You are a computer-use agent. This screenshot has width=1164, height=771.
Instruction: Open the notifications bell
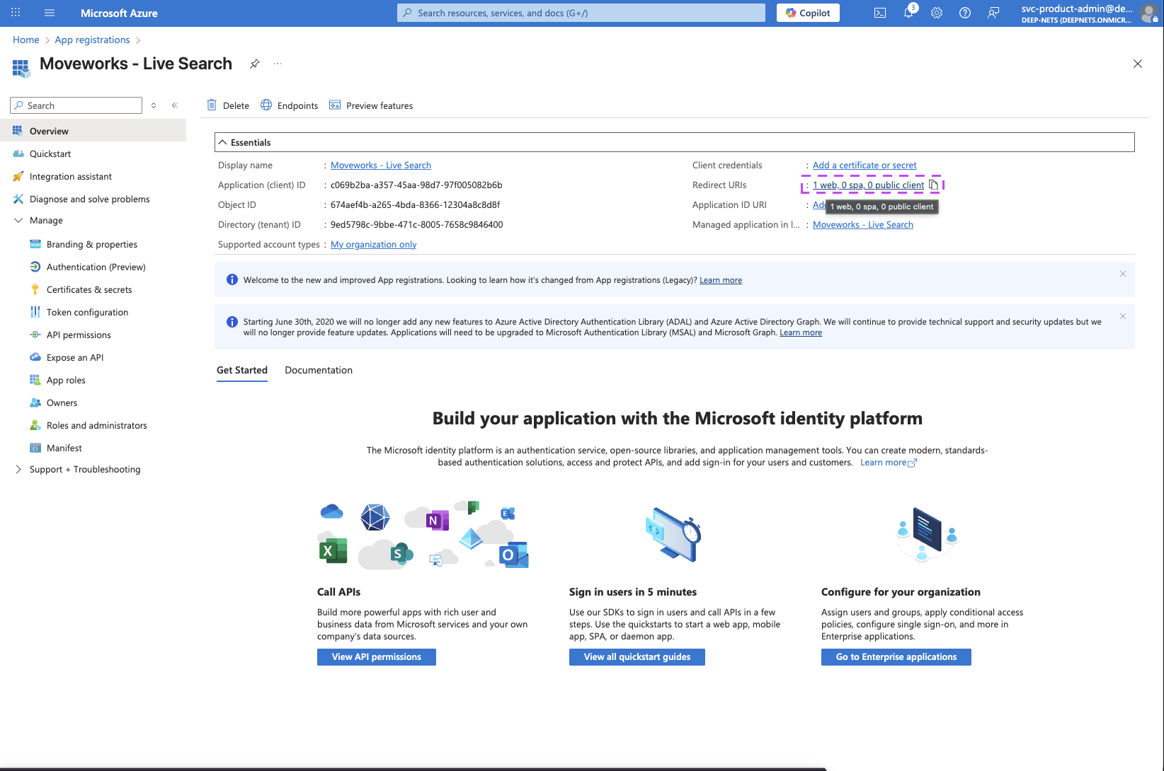pos(908,13)
